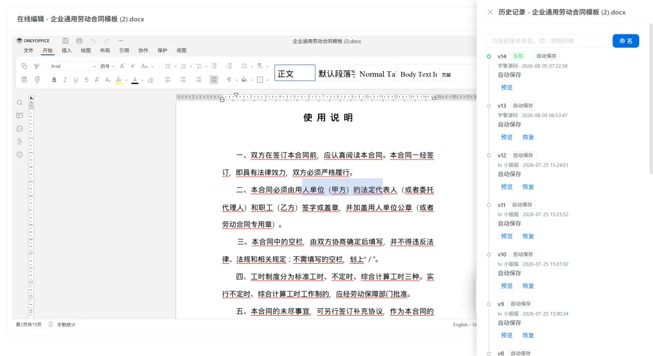The height and width of the screenshot is (356, 653).
Task: Toggle bold formatting
Action: tap(54, 80)
